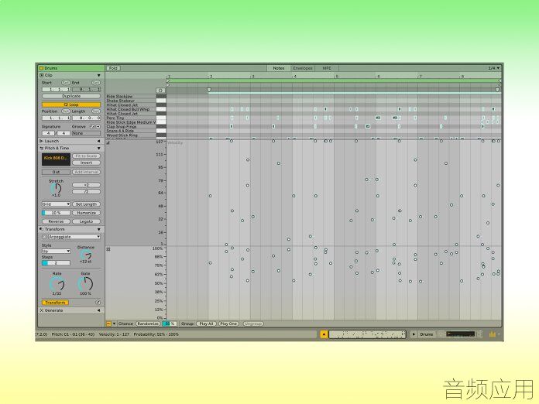Click the yellow triangle clip overview toggle

(324, 334)
